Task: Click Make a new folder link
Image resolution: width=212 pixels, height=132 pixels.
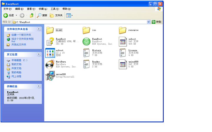Action: click(21, 35)
